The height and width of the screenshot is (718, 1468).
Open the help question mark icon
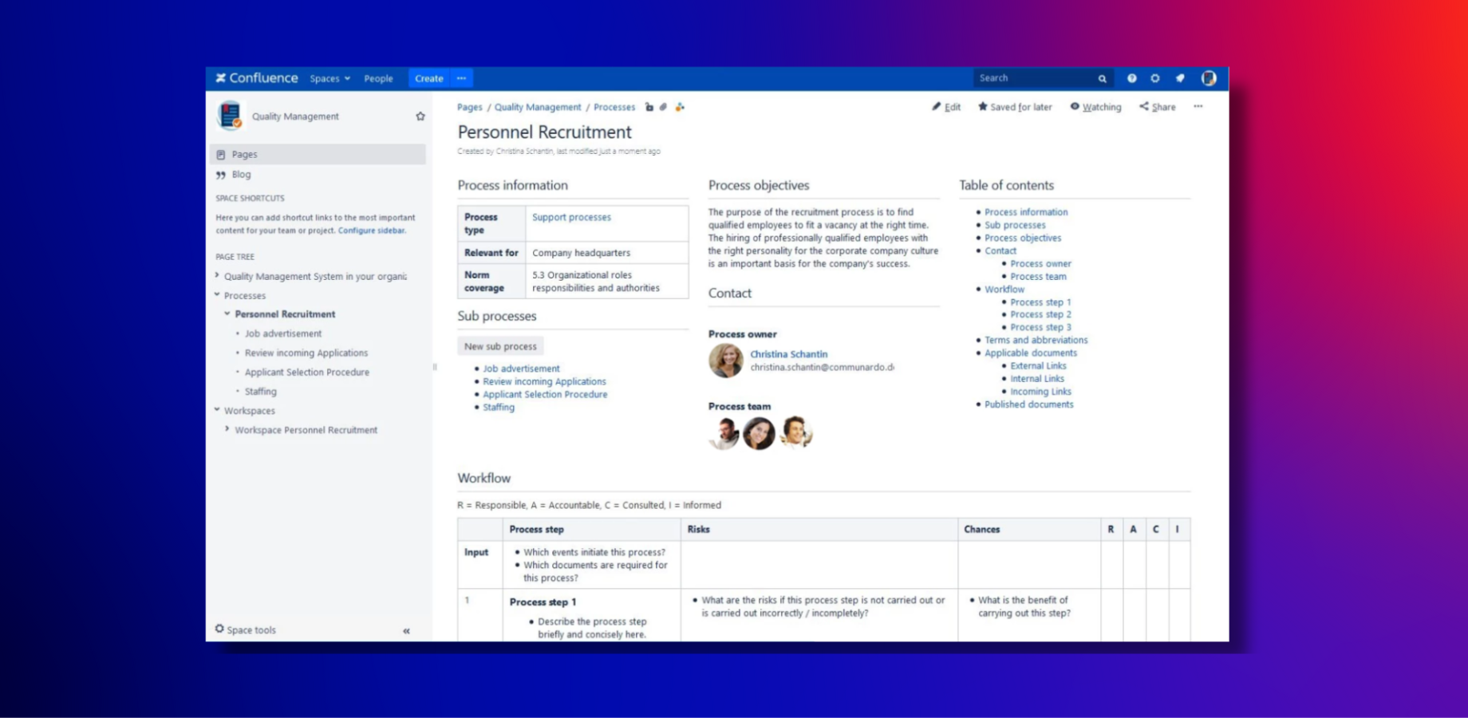[1131, 78]
